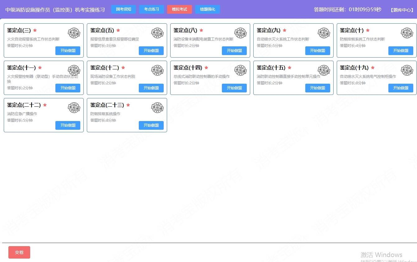
Task: Click 消防联动控制器直接手动控制单元操作 text
Action: tap(288, 77)
